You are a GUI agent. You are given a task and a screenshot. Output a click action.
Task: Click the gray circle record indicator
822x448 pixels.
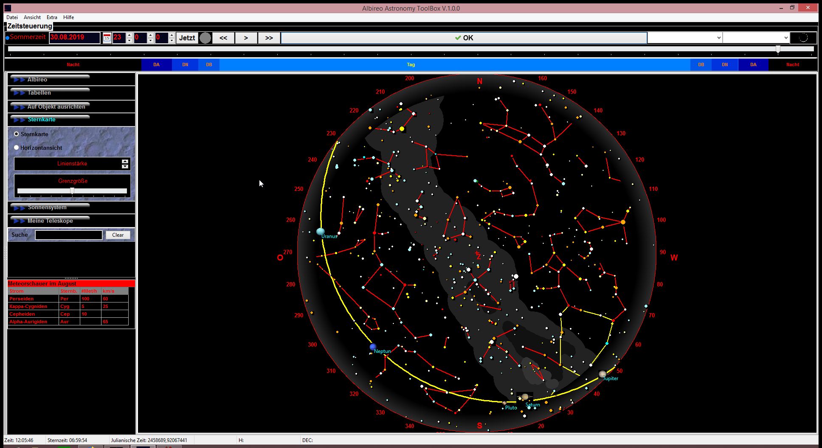click(205, 38)
